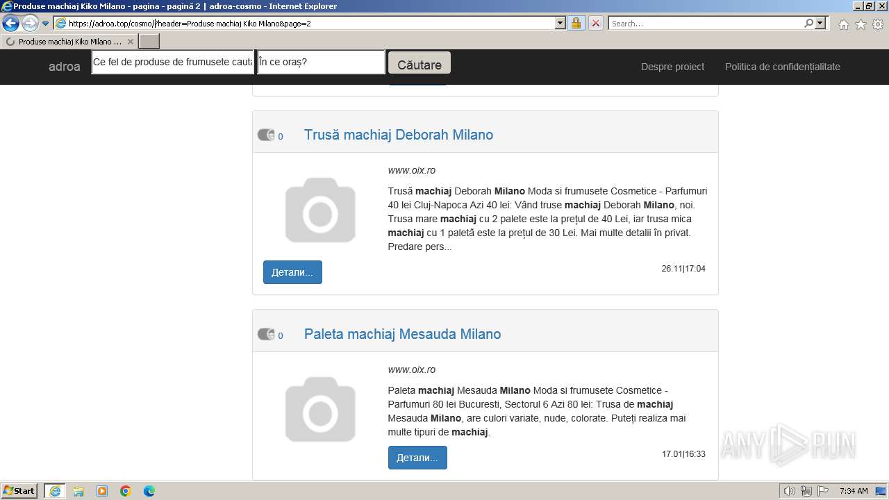This screenshot has width=889, height=500.
Task: Click the beauty products search field
Action: coord(174,62)
